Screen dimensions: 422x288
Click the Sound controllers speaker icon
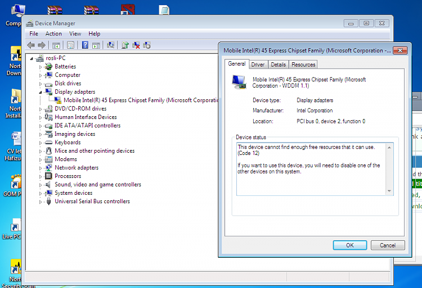coord(48,184)
